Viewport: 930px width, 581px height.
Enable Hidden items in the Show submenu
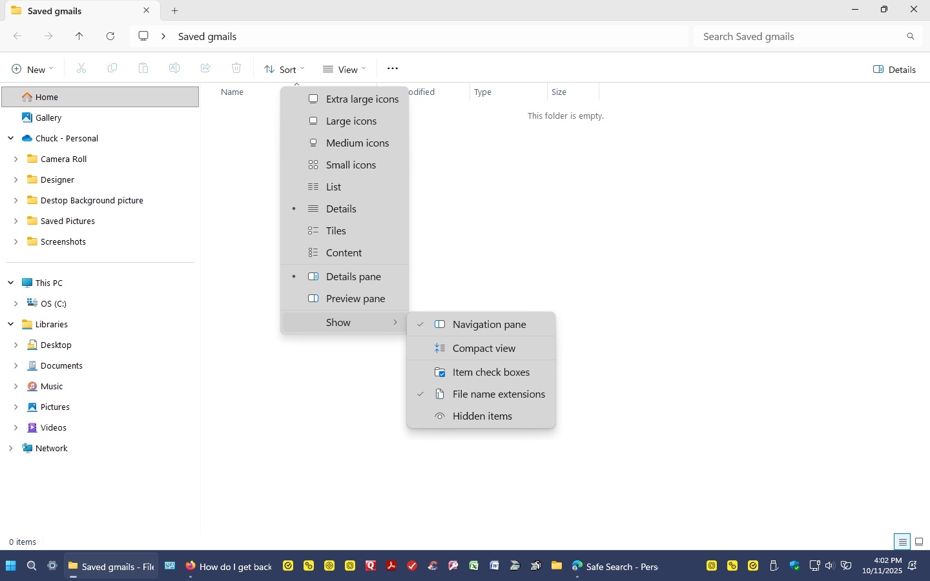pos(482,416)
